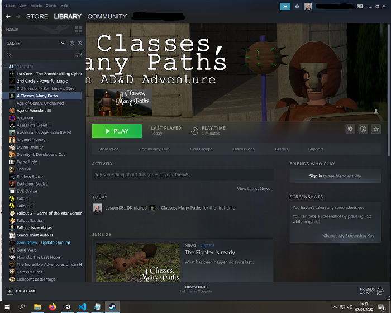Click the friends and chat plus icon
The image size is (391, 313).
point(380,291)
